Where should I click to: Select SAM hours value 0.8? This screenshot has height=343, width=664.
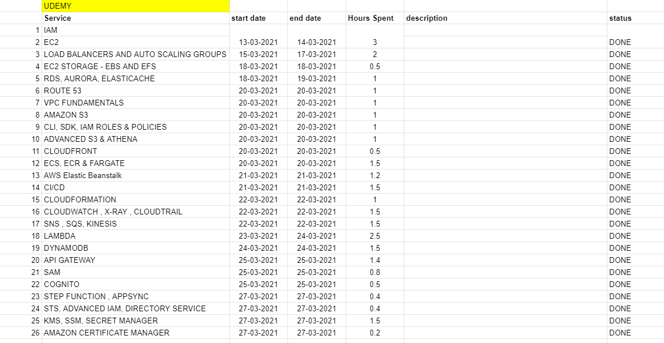tap(375, 272)
